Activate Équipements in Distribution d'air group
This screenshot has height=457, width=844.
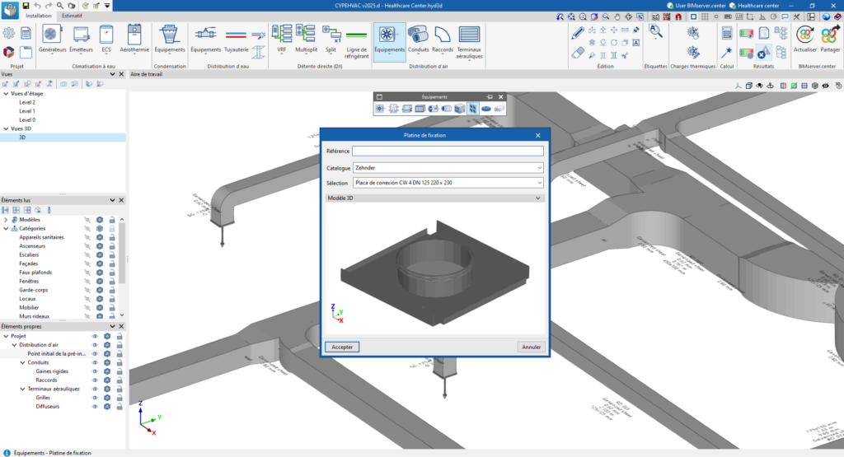[389, 42]
